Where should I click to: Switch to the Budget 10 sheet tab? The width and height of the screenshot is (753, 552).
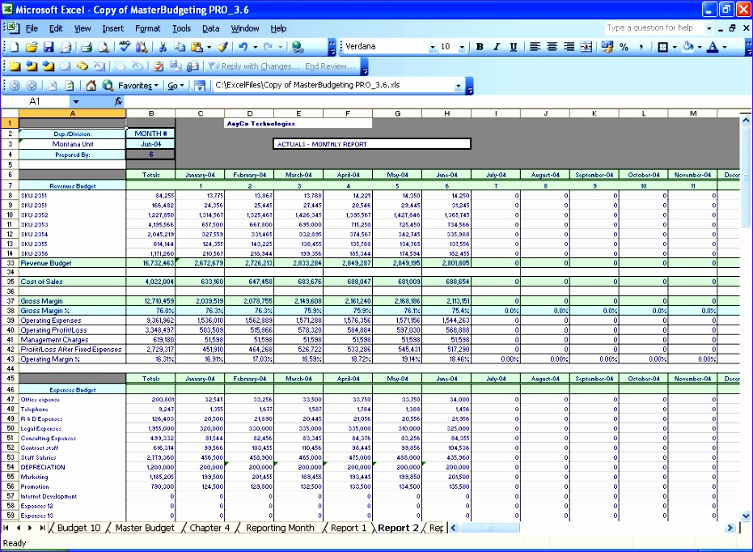click(78, 528)
